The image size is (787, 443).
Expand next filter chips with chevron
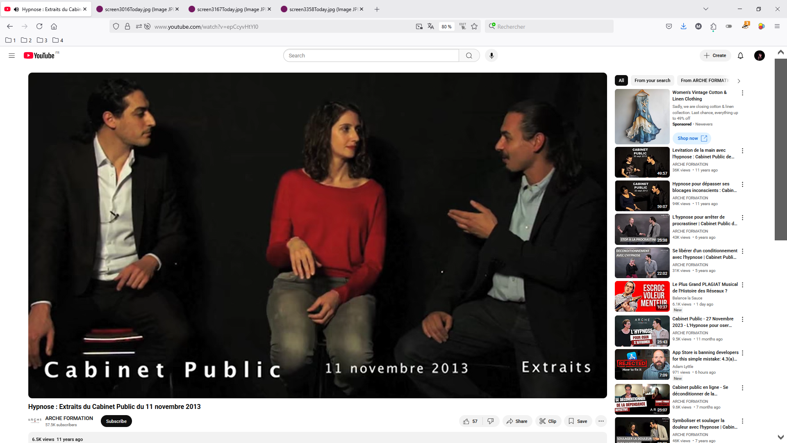739,81
